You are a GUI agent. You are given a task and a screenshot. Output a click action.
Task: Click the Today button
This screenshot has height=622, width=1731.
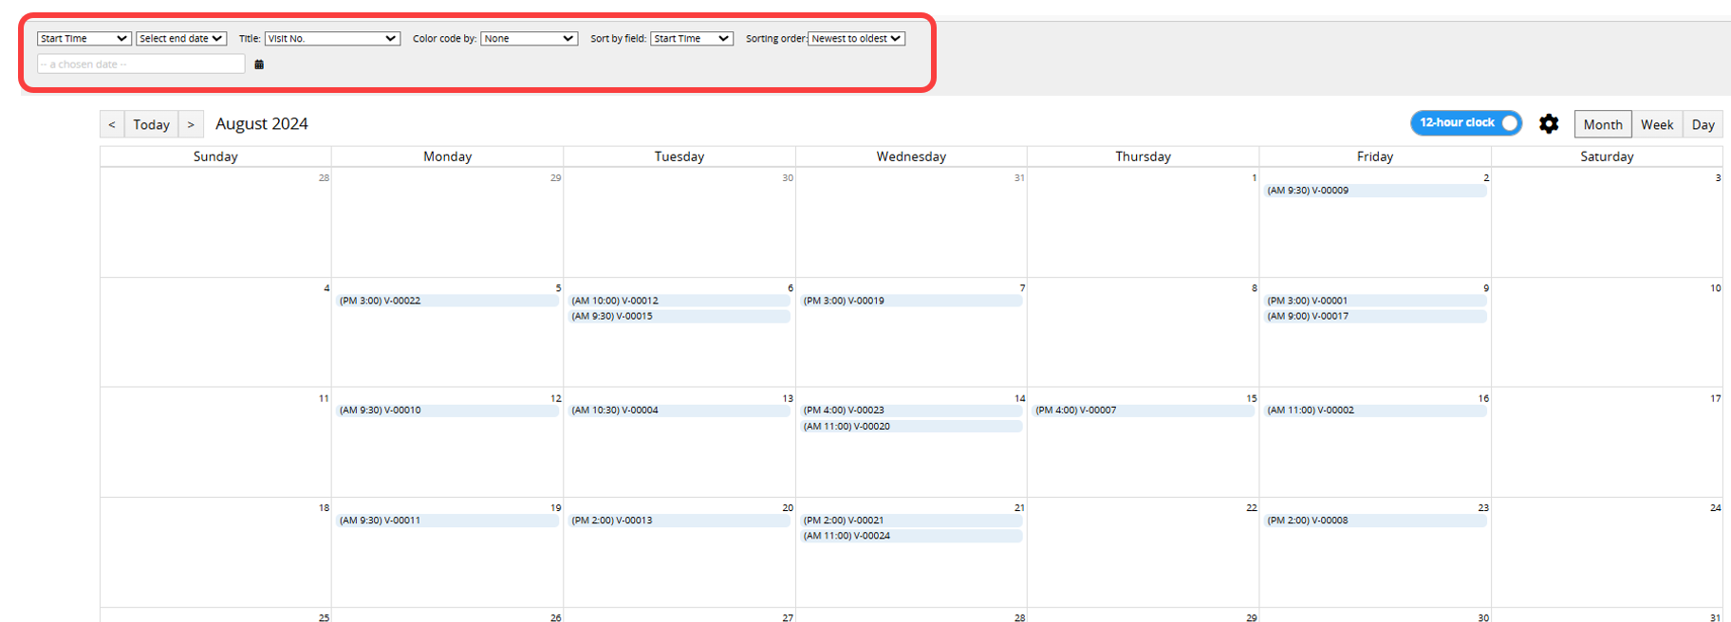coord(151,124)
